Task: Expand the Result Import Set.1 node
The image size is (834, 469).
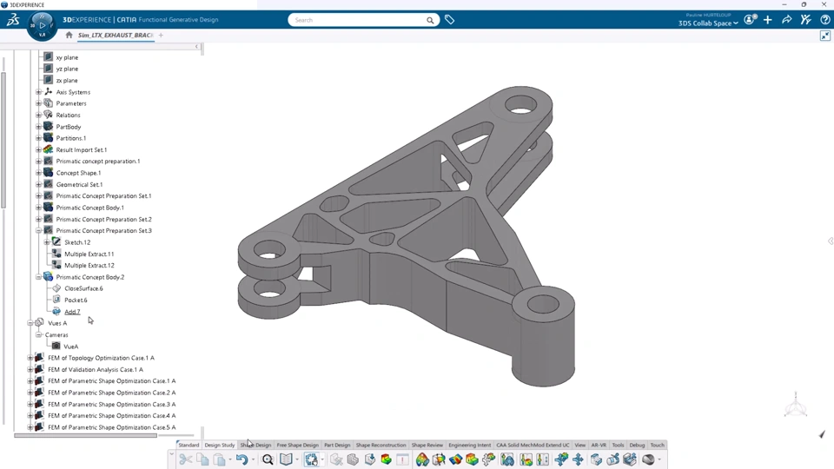Action: point(38,150)
